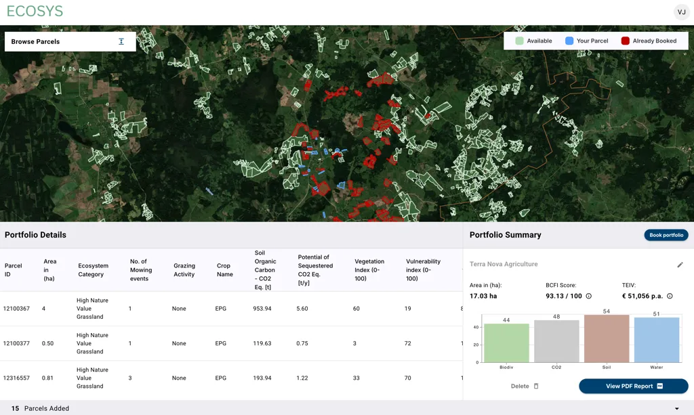694x415 pixels.
Task: Click the PDF icon in View PDF Report
Action: coord(660,386)
